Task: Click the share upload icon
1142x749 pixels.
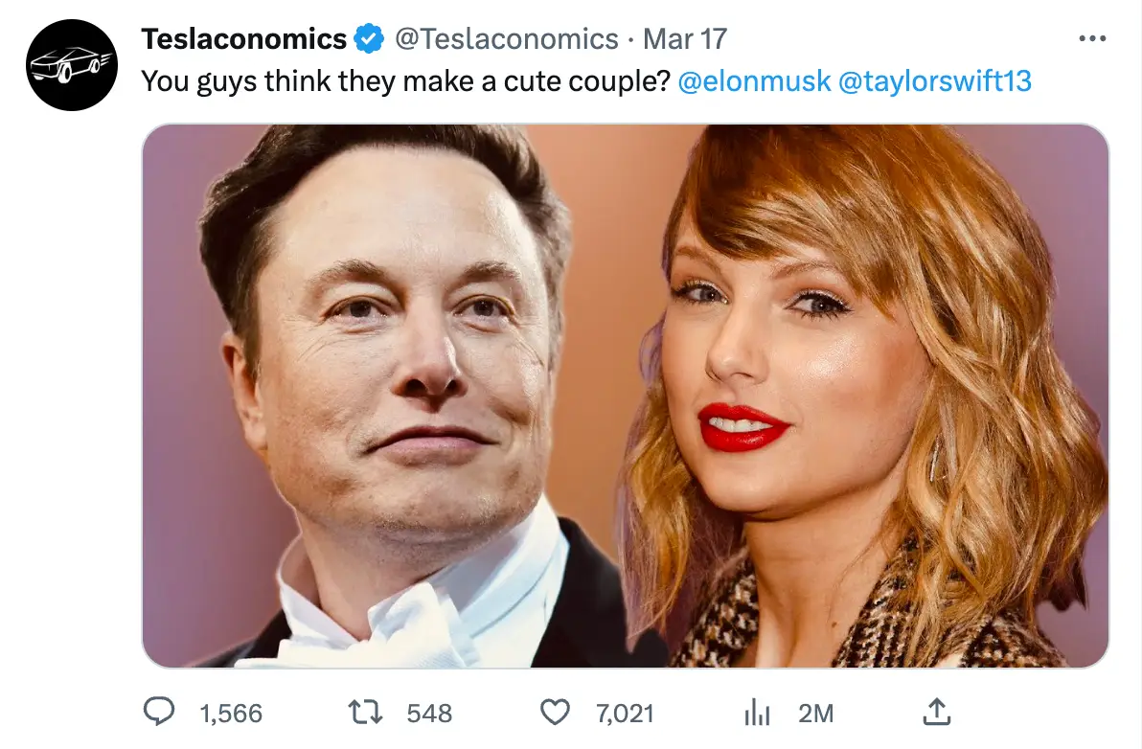Action: (936, 711)
